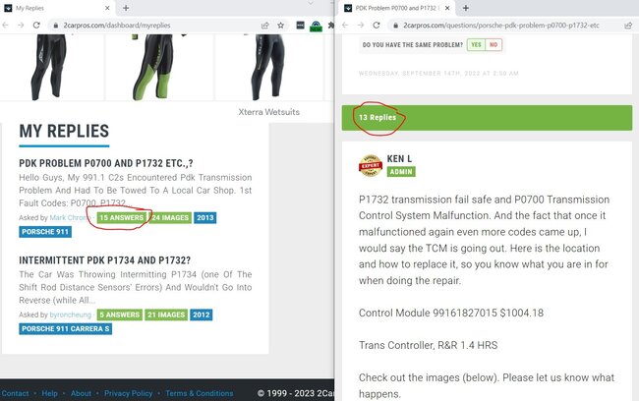
Task: Click the 2013 year tag
Action: 205,218
